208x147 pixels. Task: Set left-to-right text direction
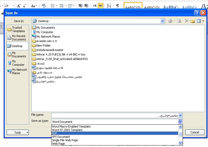pos(95,6)
